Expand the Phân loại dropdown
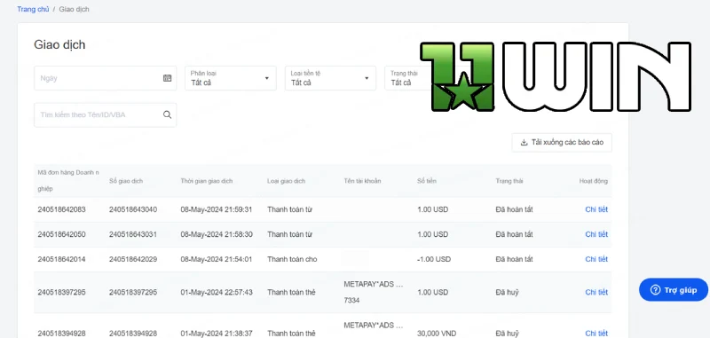 [x=231, y=78]
